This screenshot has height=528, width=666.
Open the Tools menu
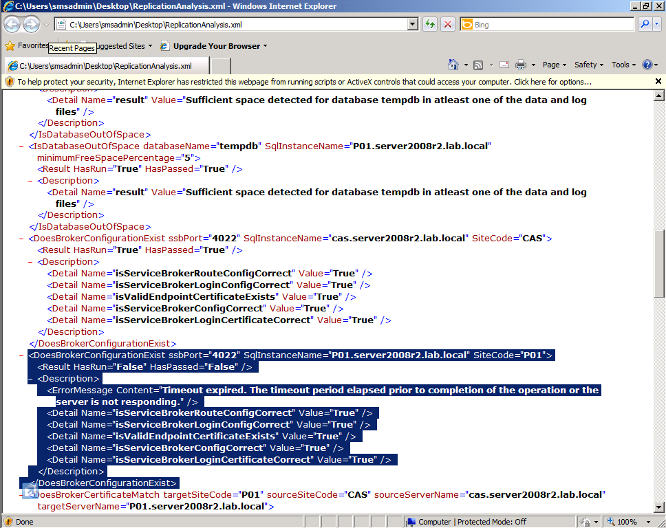(x=623, y=65)
